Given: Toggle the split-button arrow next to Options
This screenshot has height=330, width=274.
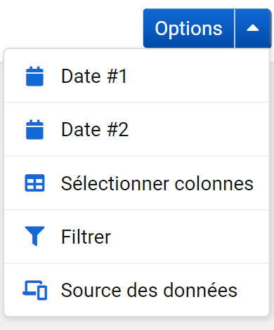Looking at the screenshot, I should (253, 28).
